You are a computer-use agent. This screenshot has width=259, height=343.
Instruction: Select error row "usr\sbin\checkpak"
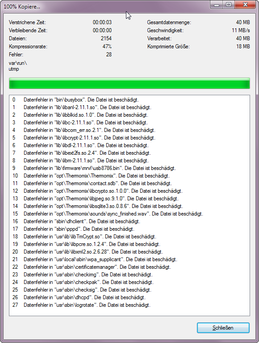click(129, 282)
